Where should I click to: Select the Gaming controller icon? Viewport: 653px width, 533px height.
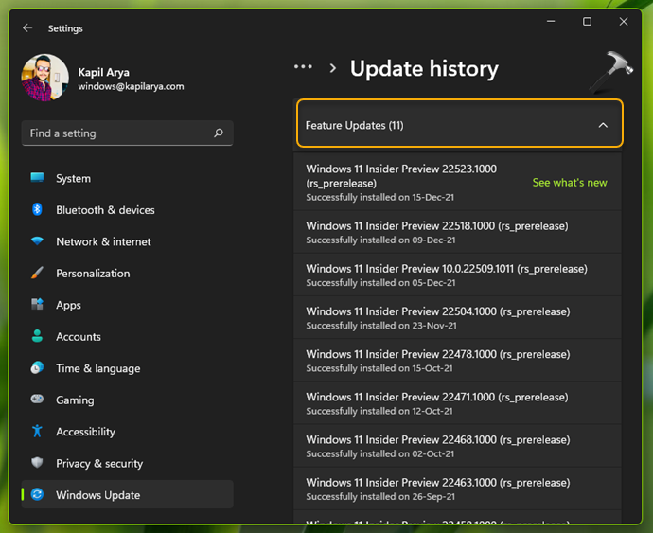tap(37, 400)
